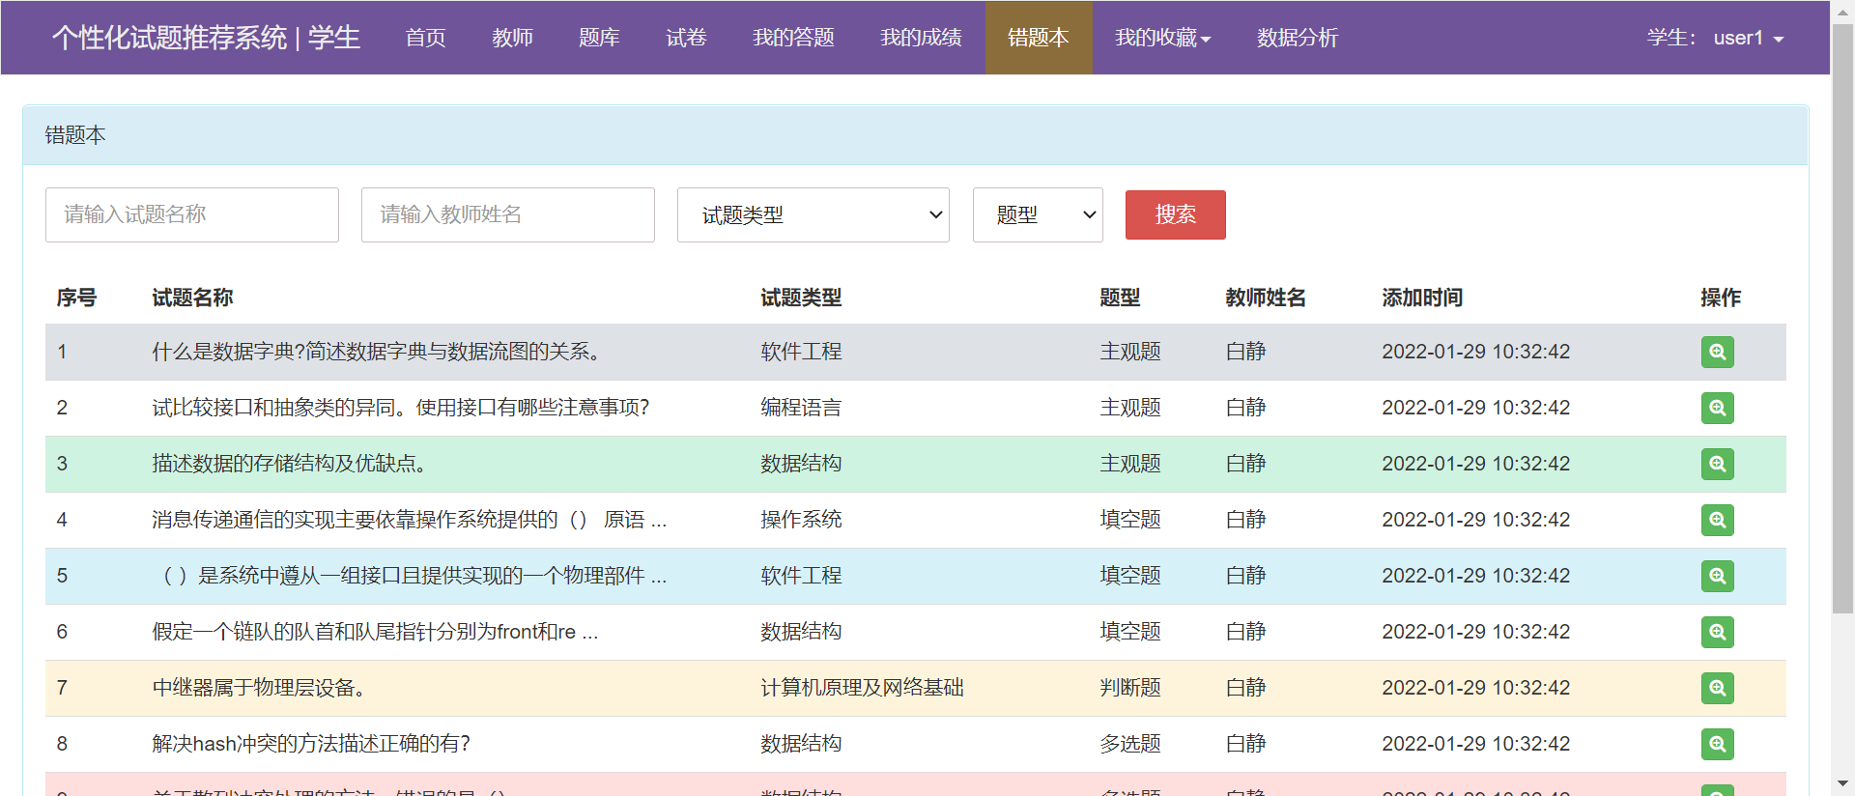This screenshot has width=1855, height=796.
Task: Expand the user1 account menu
Action: (x=1749, y=38)
